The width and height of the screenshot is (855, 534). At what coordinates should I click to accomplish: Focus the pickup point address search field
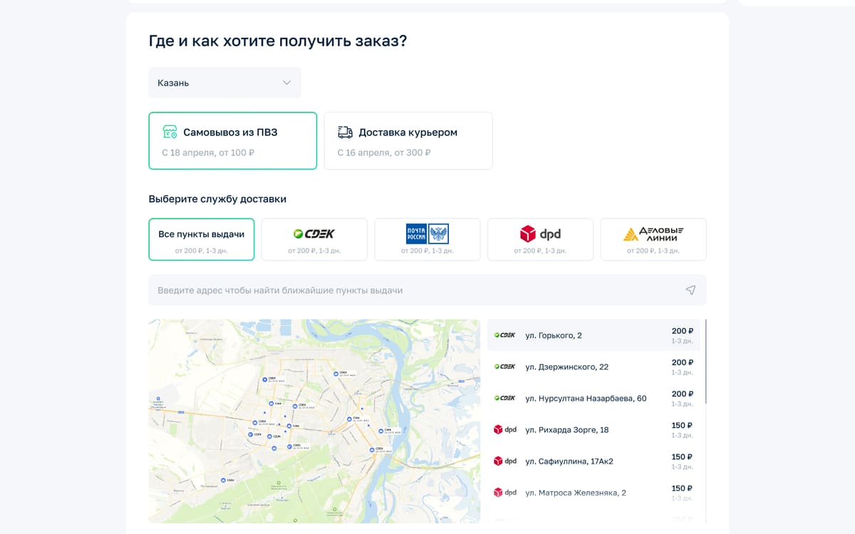pos(427,290)
